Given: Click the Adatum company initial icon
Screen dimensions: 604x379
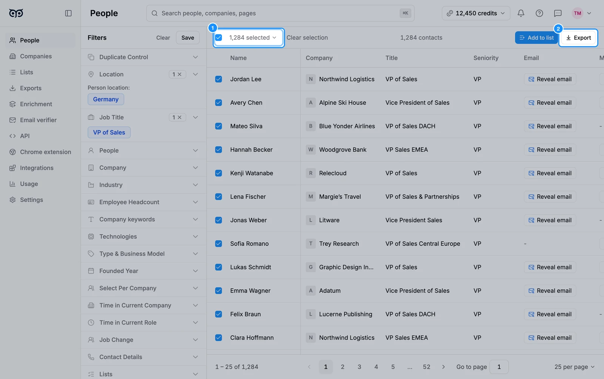Looking at the screenshot, I should [x=311, y=291].
